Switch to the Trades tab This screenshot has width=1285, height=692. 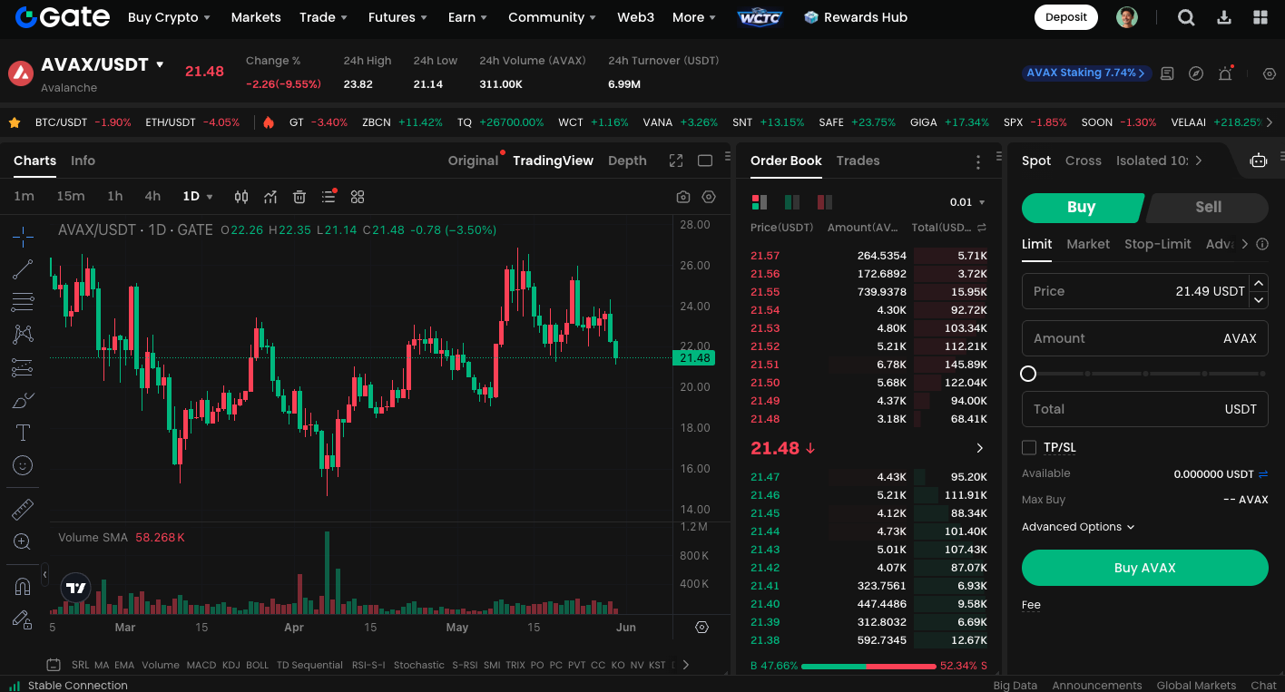[858, 161]
